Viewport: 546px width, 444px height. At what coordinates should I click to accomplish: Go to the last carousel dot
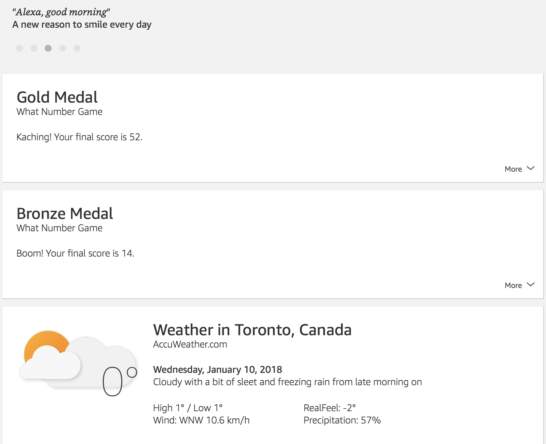pyautogui.click(x=77, y=48)
